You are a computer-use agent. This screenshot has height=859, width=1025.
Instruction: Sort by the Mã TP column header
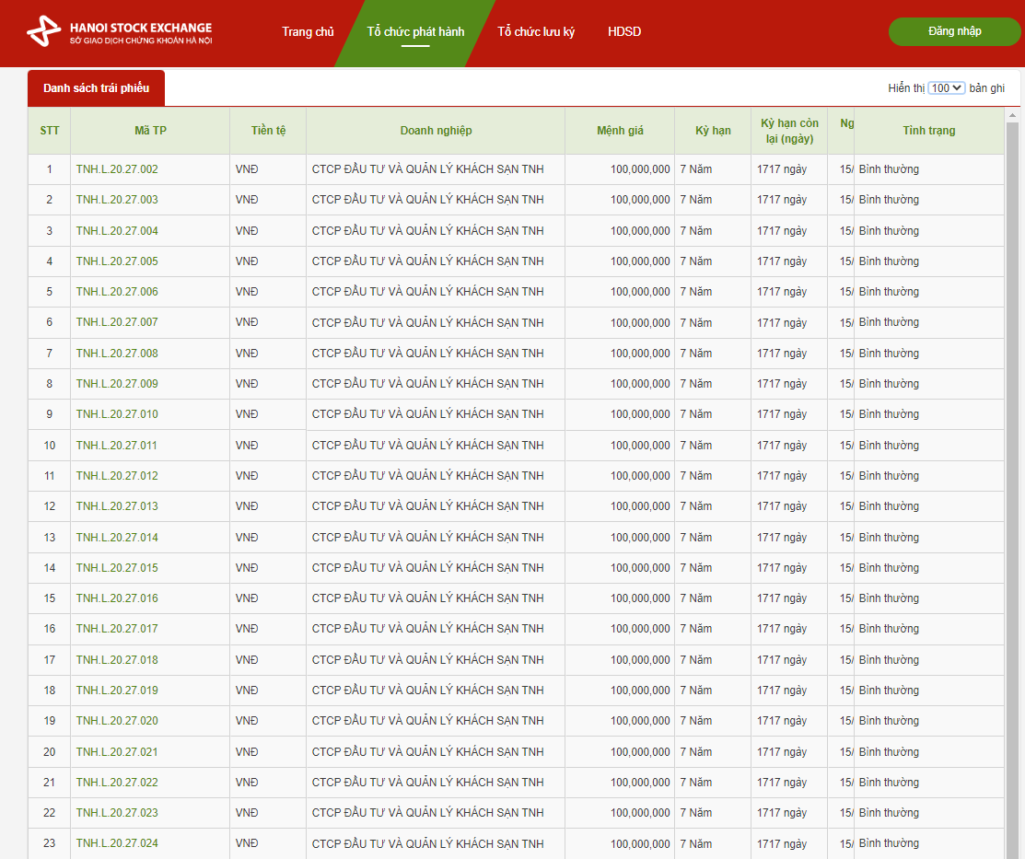tap(150, 131)
